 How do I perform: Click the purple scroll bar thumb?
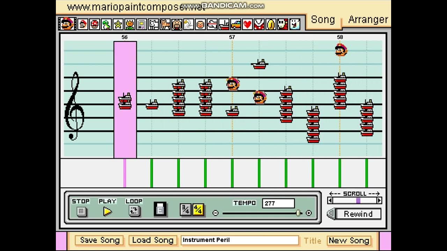358,200
